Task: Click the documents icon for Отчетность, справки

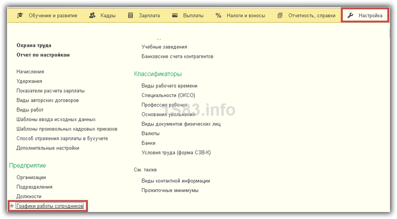Action: click(x=280, y=15)
